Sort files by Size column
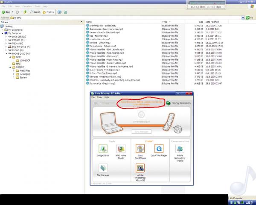The width and height of the screenshot is (256, 205). [195, 22]
